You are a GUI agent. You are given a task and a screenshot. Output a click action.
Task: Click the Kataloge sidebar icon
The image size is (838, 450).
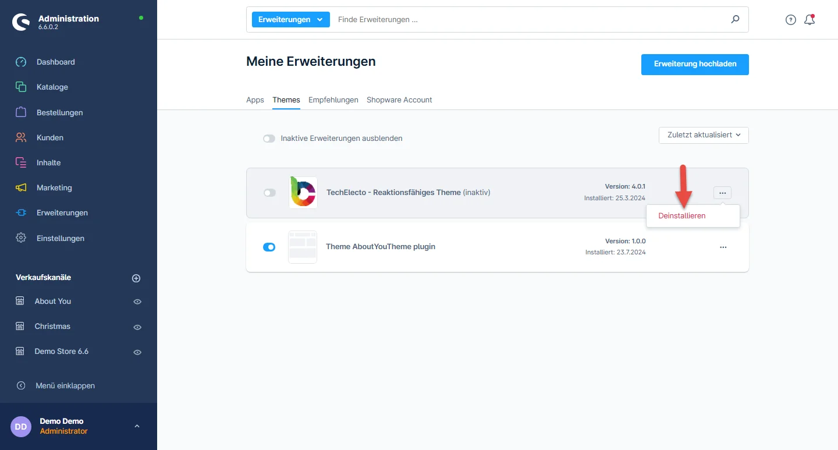pyautogui.click(x=21, y=87)
